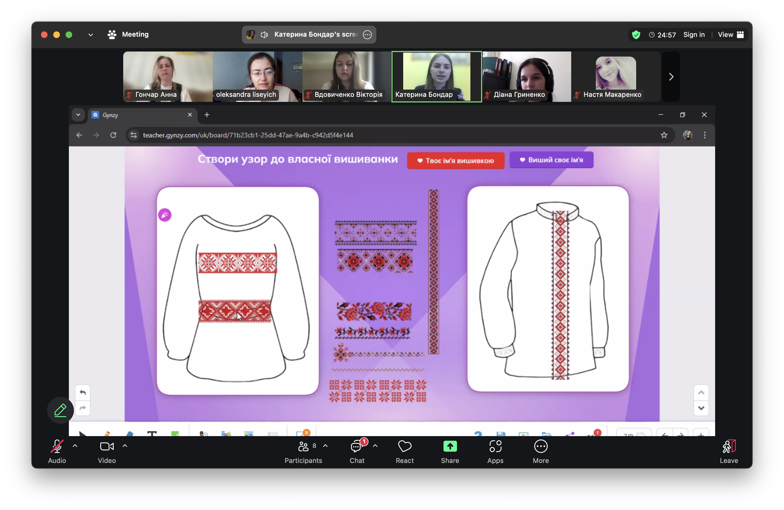The image size is (784, 510).
Task: Click the screen share options ellipsis
Action: click(367, 35)
